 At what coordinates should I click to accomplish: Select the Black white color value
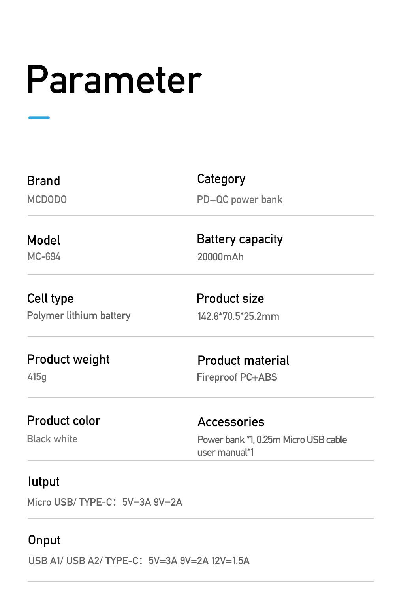52,439
